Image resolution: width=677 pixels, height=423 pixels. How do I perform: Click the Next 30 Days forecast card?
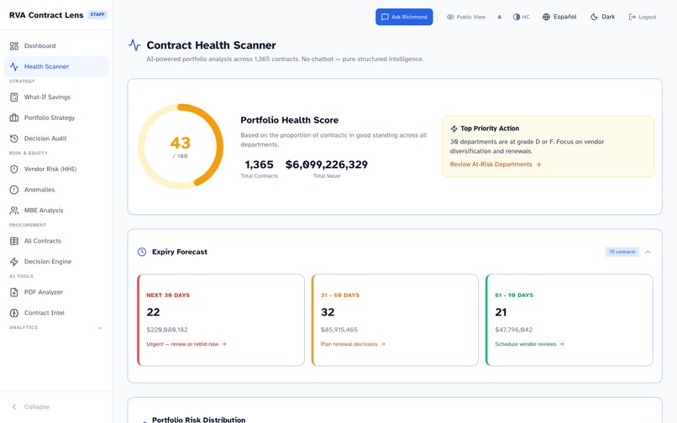point(221,320)
